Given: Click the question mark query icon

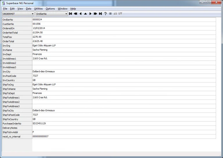Looking at the screenshot, I should pyautogui.click(x=105, y=14).
